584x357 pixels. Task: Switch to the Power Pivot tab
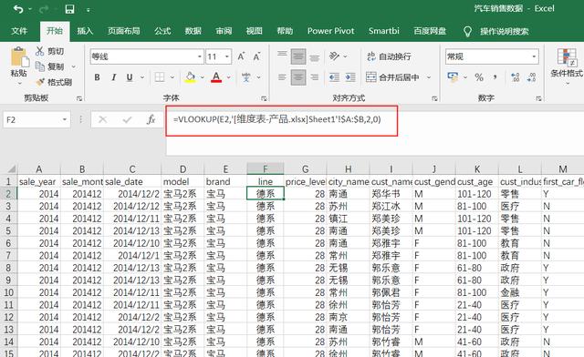330,31
